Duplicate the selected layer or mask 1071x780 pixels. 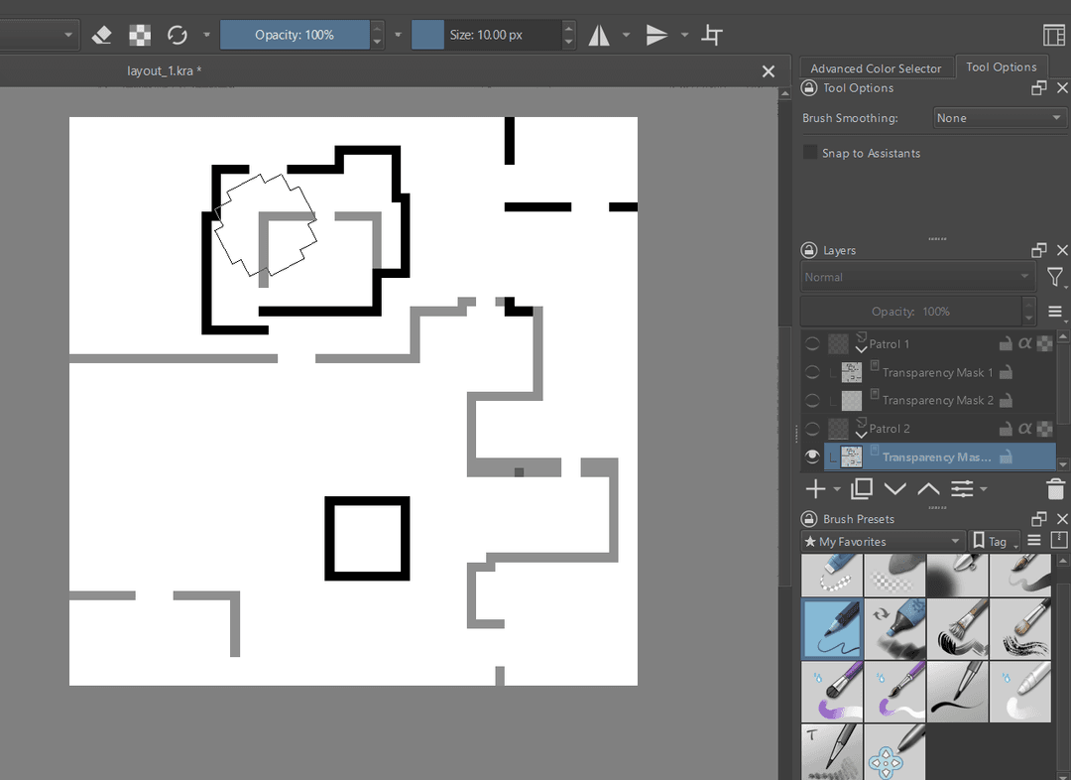tap(862, 489)
